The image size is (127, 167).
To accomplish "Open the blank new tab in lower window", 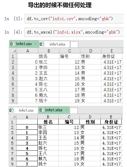I will [x=74, y=111].
